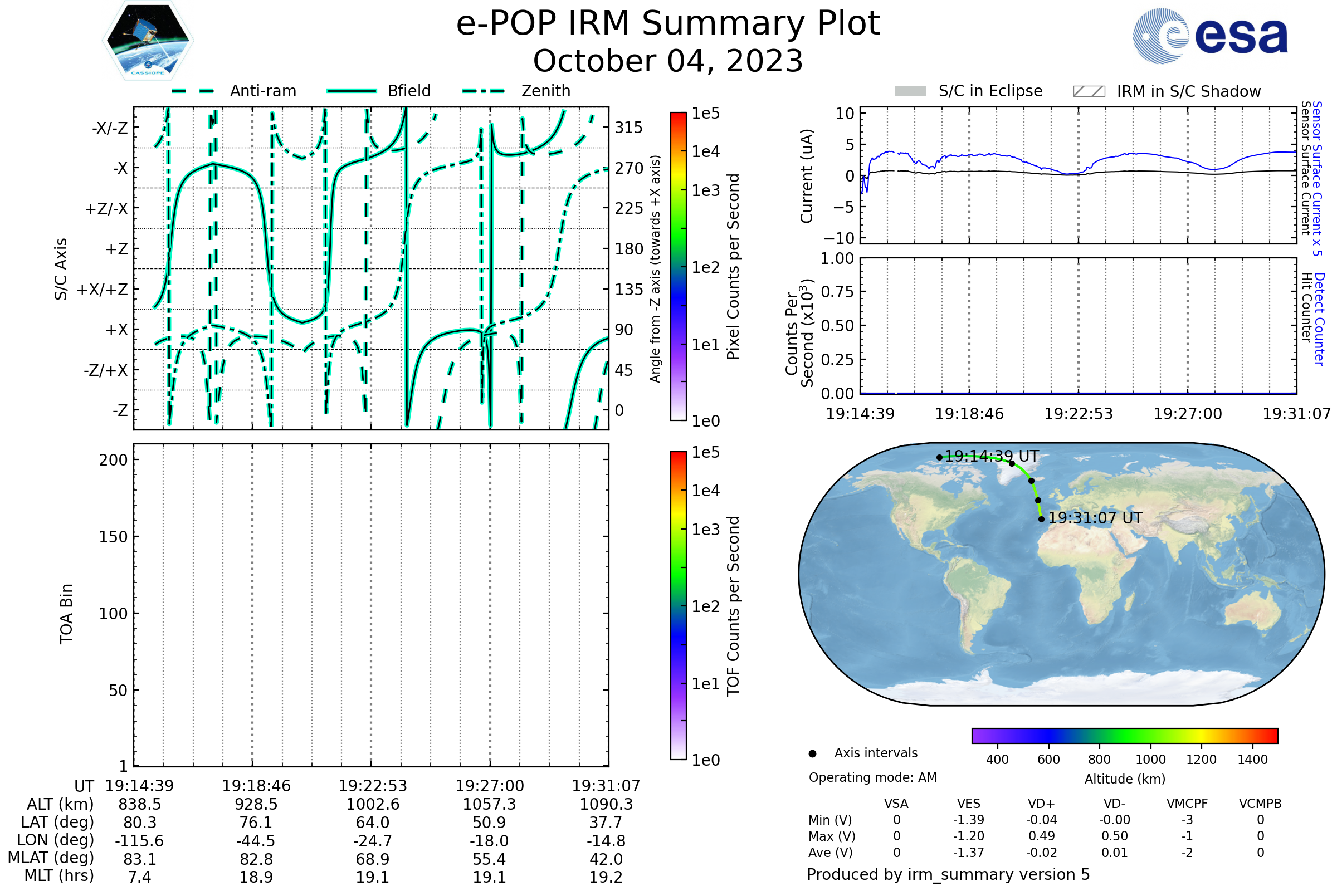Click the Bfield solid line legend marker
The height and width of the screenshot is (891, 1337).
pos(352,91)
